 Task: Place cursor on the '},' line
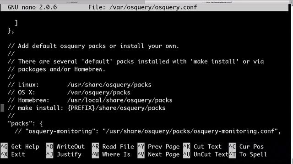tap(11, 31)
